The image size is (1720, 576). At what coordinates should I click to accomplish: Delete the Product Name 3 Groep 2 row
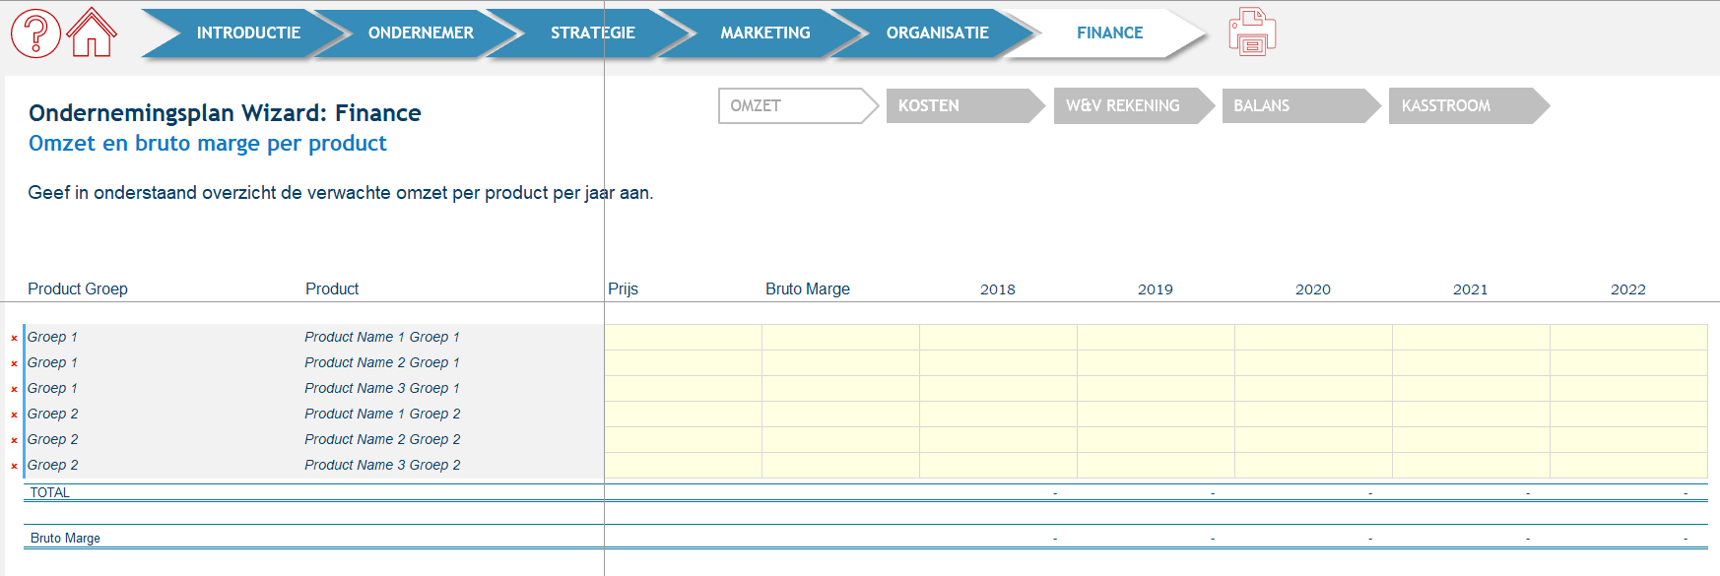tap(14, 466)
